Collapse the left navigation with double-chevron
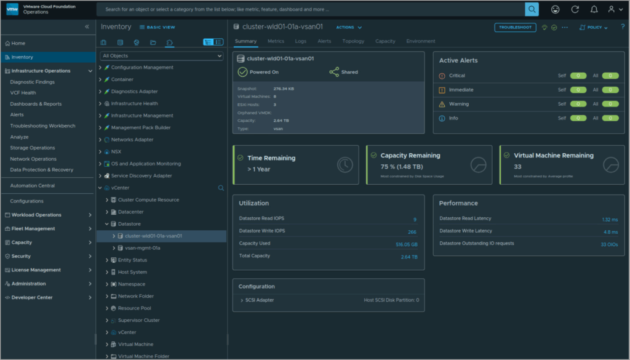Image resolution: width=630 pixels, height=360 pixels. click(x=87, y=27)
